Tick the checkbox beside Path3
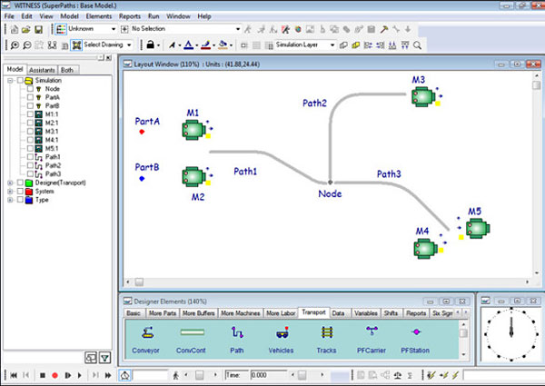Screen dimensions: 545x386 30,174
